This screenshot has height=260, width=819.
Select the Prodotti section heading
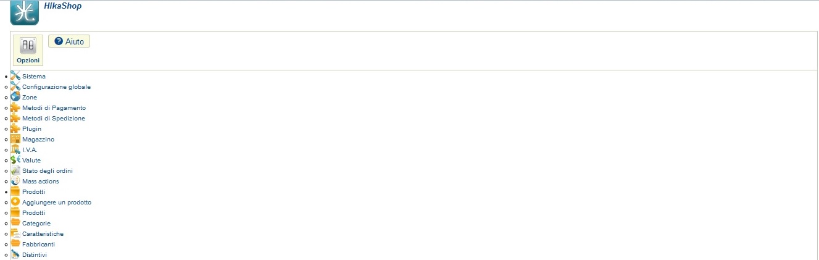pyautogui.click(x=33, y=192)
